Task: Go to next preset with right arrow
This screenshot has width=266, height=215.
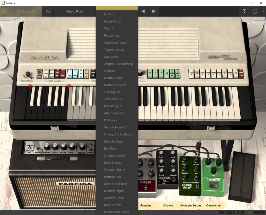Action: [154, 11]
